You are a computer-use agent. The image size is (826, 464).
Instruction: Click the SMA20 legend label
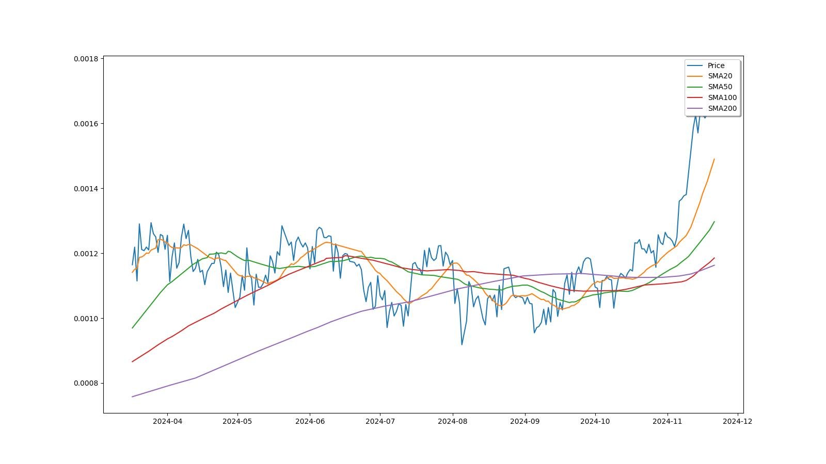tap(720, 76)
